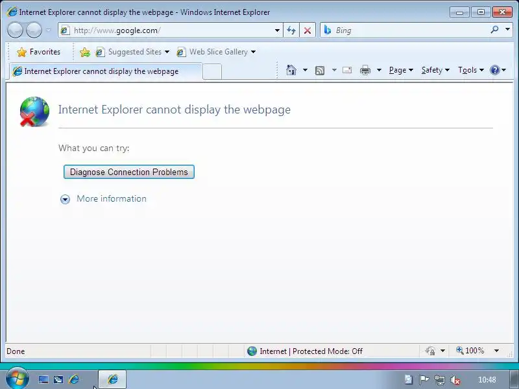Click the Forward navigation button
The image size is (519, 389).
point(34,30)
